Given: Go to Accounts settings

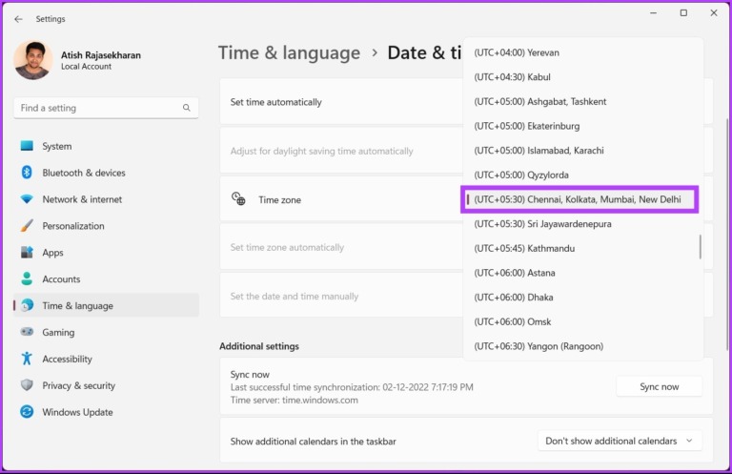Looking at the screenshot, I should [x=106, y=279].
